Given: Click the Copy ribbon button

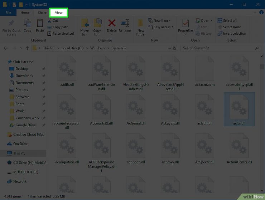Looking at the screenshot, I should pyautogui.click(x=27, y=26).
